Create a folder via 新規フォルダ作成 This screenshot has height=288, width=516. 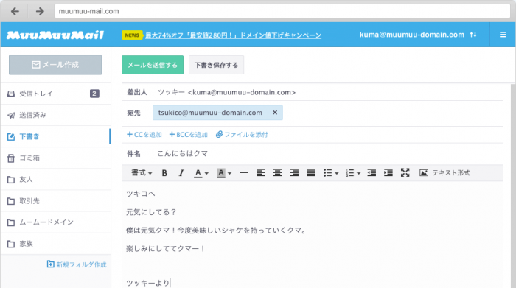coord(77,264)
